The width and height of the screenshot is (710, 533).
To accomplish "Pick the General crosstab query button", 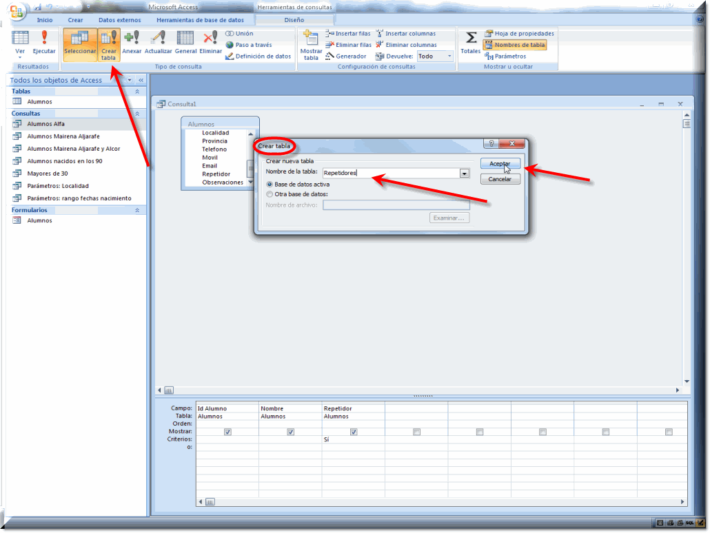I will (185, 44).
